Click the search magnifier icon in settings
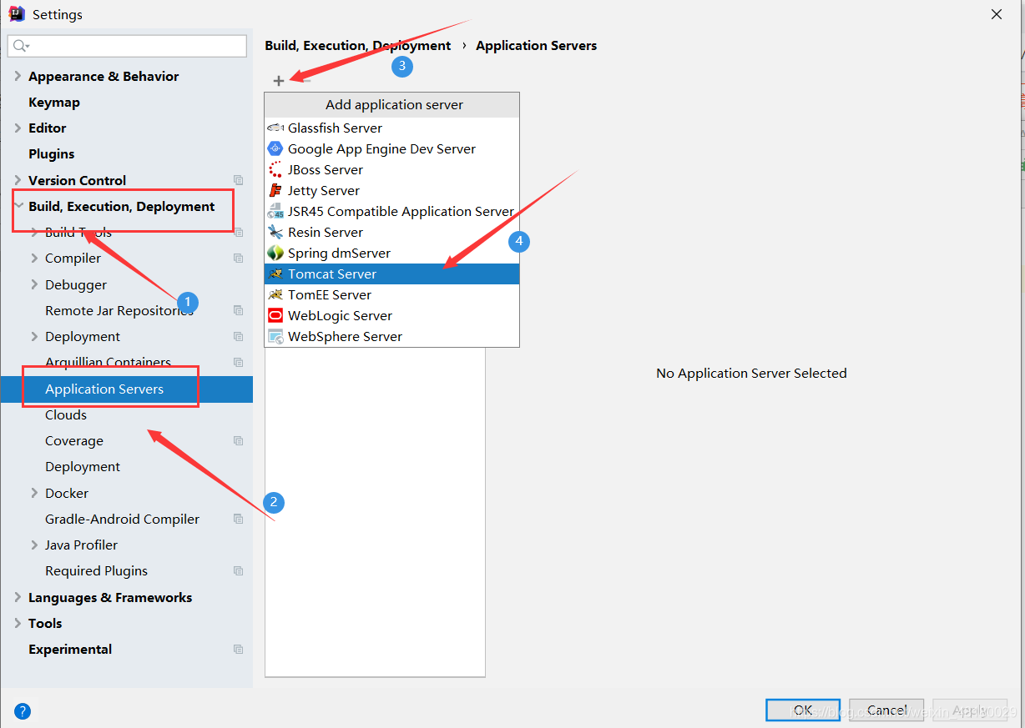Screen dimensions: 1025x728 click(x=21, y=46)
